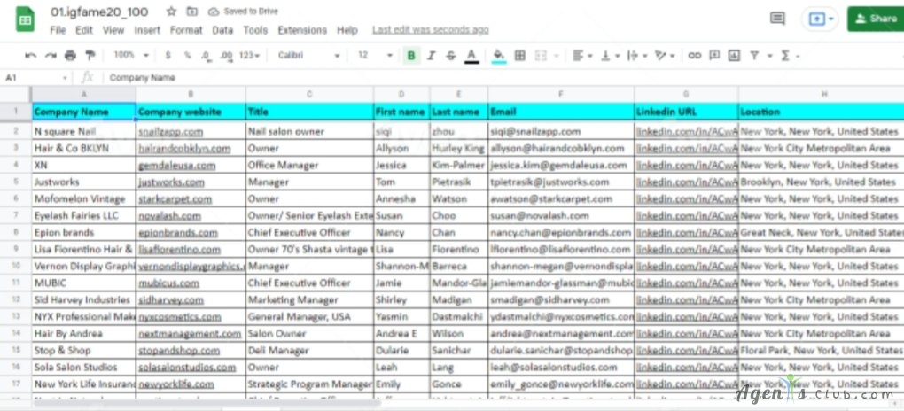Open text rotation dropdown

point(664,55)
